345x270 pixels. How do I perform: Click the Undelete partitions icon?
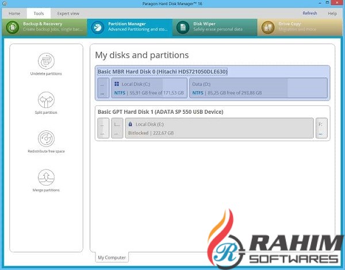pyautogui.click(x=46, y=61)
